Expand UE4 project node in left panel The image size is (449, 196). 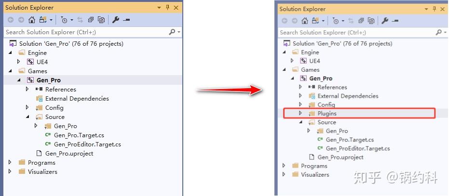point(19,62)
